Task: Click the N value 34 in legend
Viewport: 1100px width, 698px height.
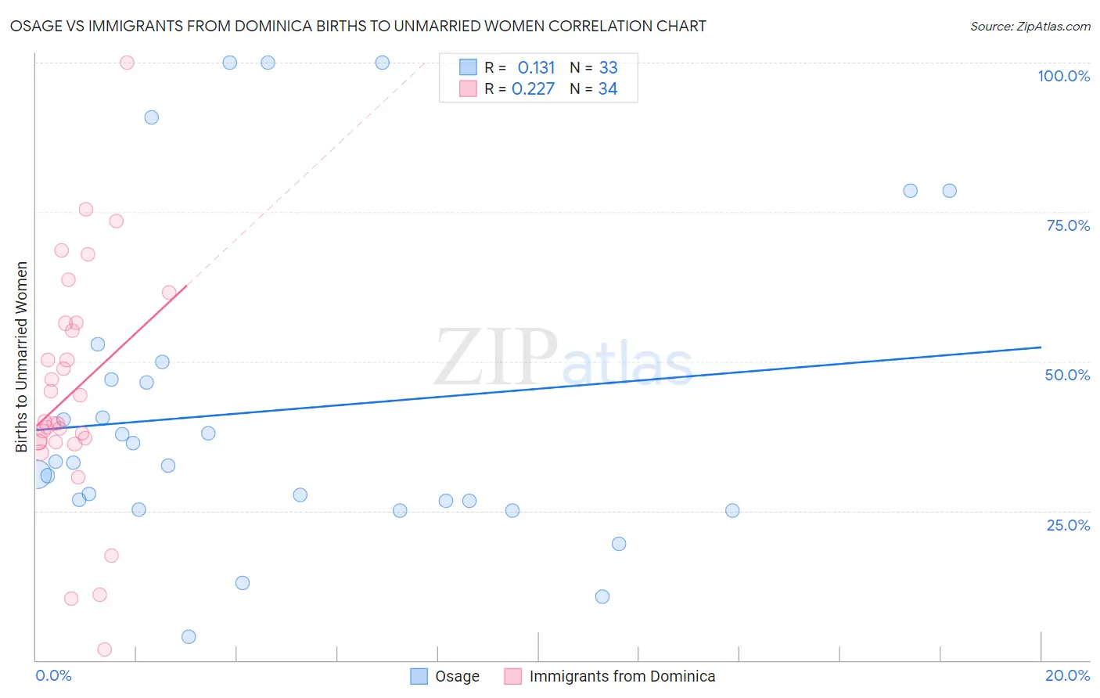Action: 608,88
